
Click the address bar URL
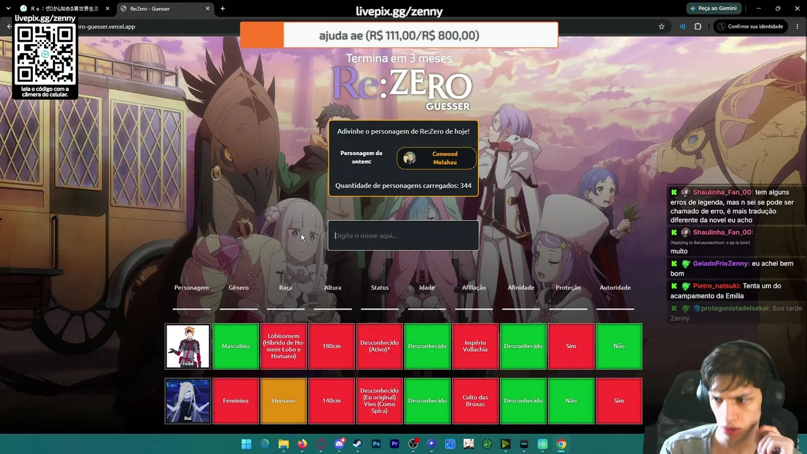(x=106, y=26)
